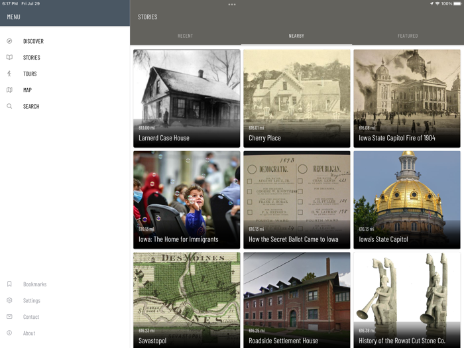Image resolution: width=464 pixels, height=348 pixels.
Task: Tap the three-dot multitasking indicator at top
Action: pos(232,5)
